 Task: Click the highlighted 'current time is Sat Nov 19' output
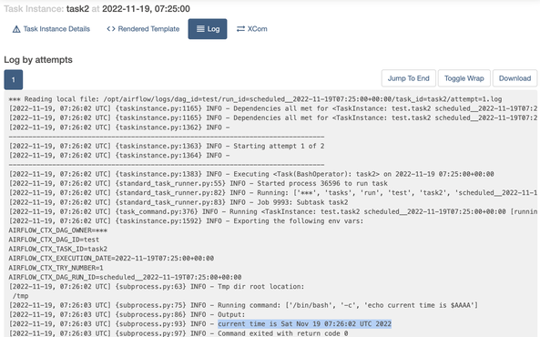coord(304,324)
